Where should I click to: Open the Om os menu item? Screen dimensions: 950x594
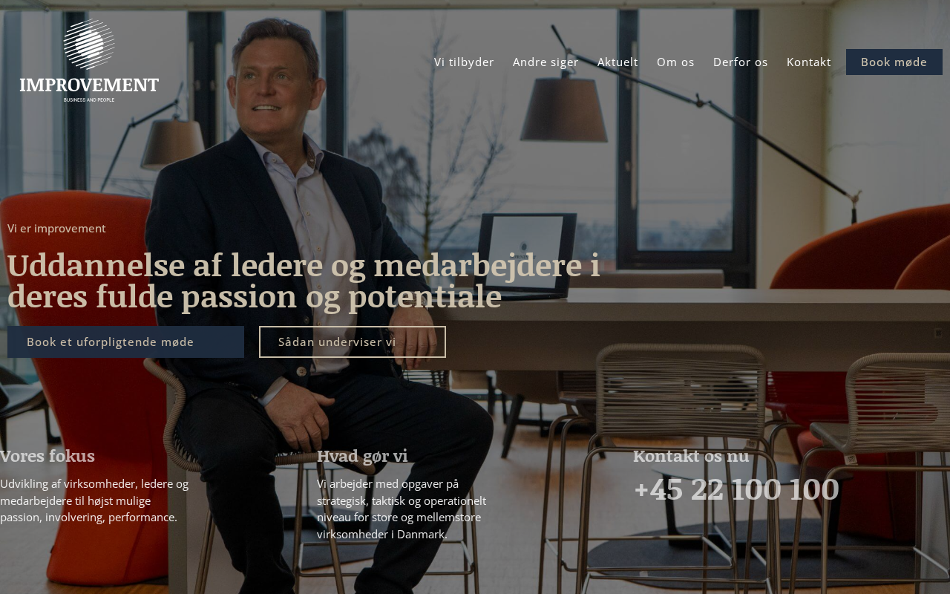point(675,62)
